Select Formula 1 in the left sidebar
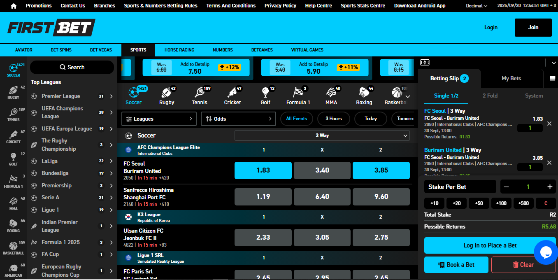Image resolution: width=558 pixels, height=280 pixels. point(14,181)
